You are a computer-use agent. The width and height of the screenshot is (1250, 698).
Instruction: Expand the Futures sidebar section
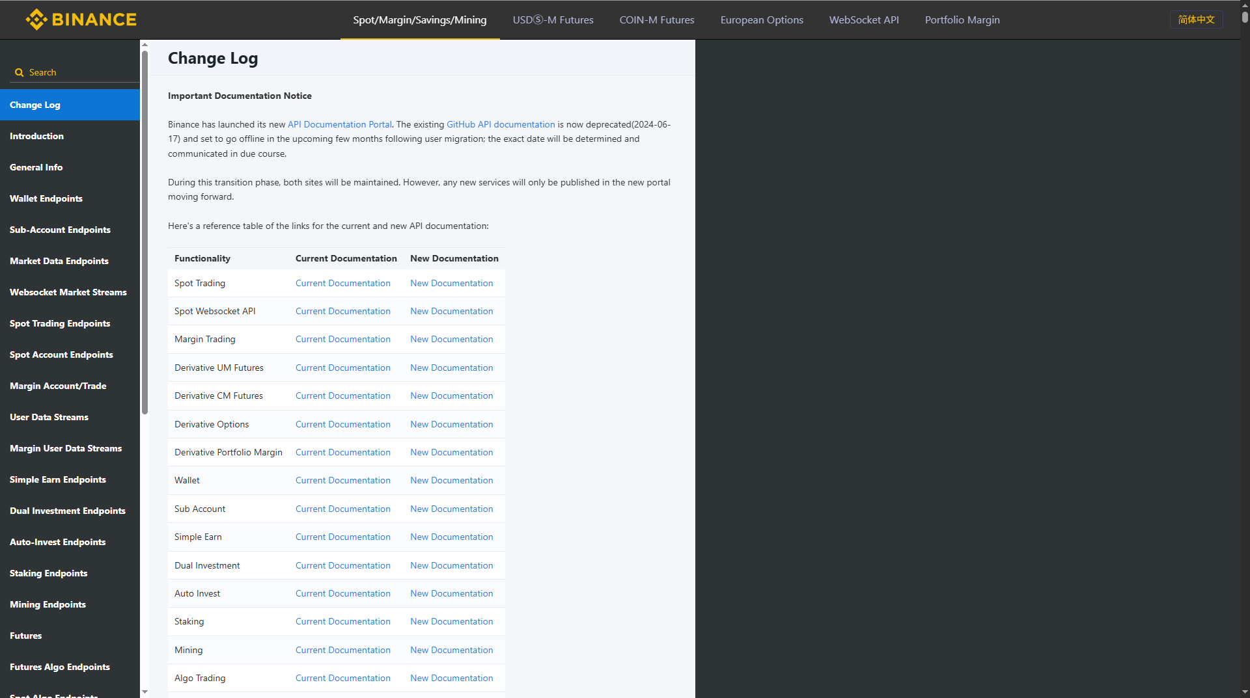[x=25, y=636]
